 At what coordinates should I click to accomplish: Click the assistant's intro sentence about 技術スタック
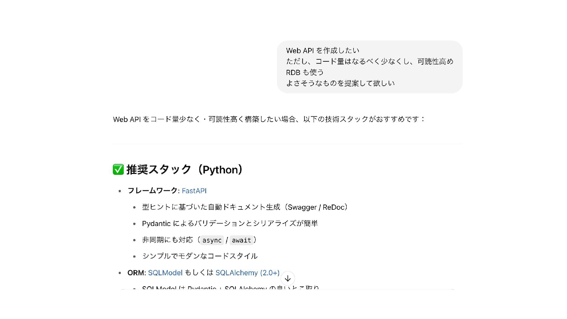point(269,119)
